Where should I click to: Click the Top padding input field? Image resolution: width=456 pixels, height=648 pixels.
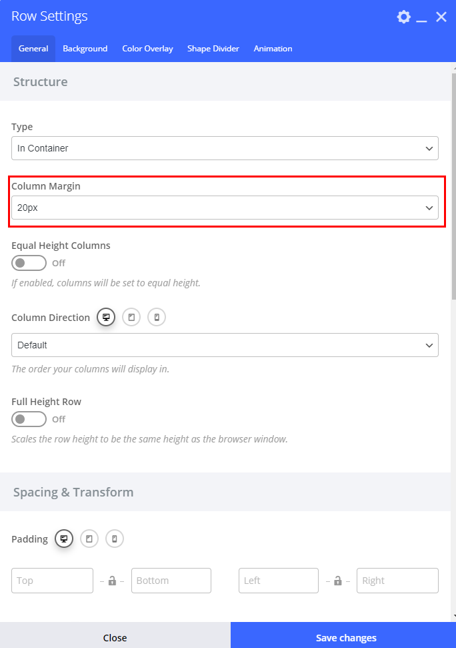53,581
